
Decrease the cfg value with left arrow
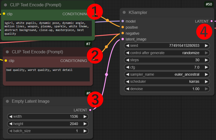point(127,67)
